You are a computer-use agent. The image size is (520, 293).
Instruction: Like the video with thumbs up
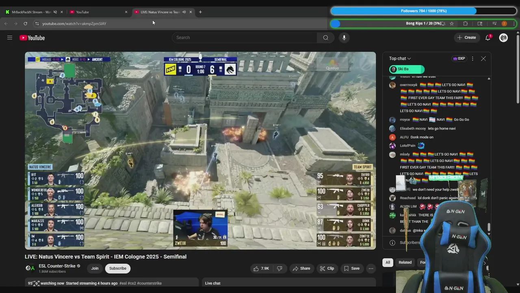[x=261, y=268]
